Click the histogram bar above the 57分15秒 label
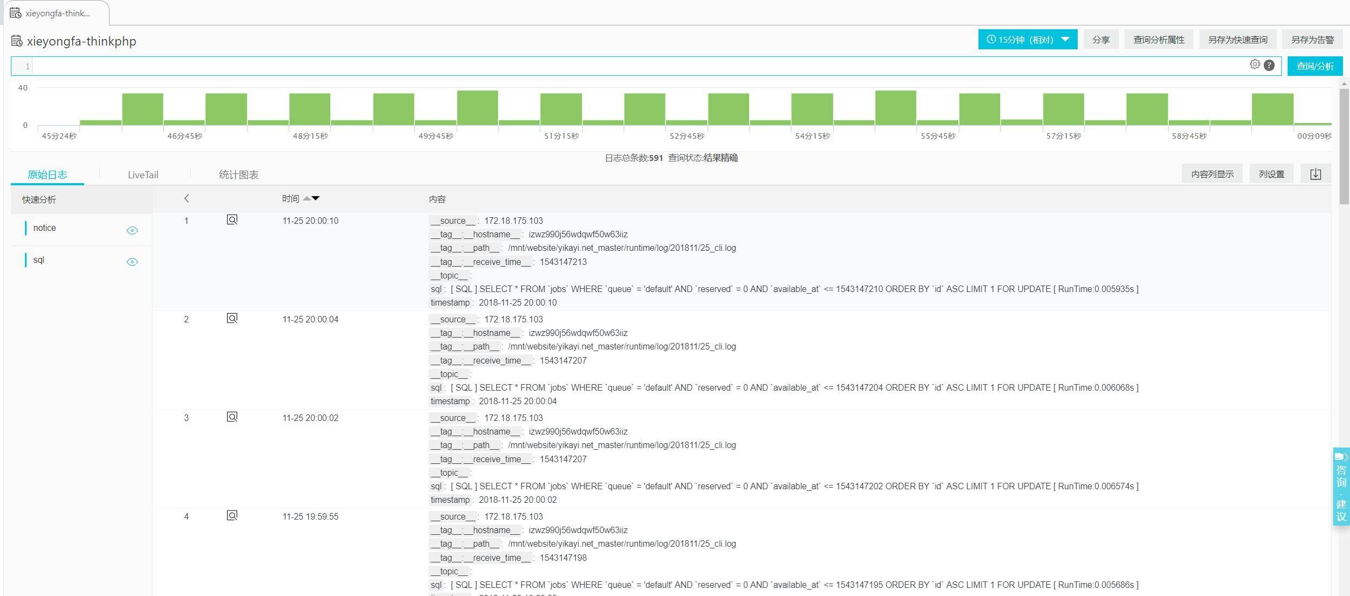 click(1063, 109)
